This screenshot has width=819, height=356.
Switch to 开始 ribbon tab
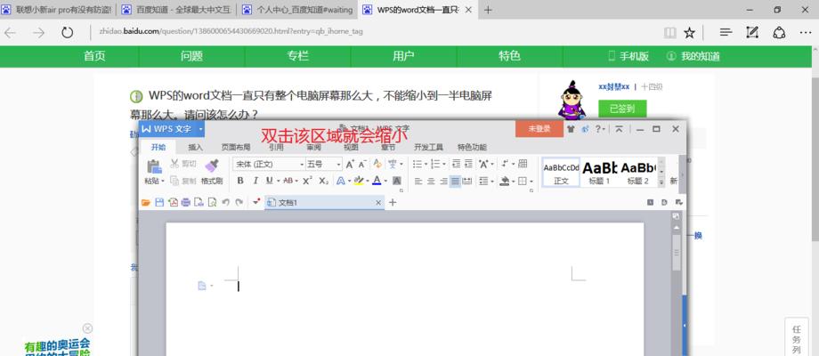click(x=158, y=147)
